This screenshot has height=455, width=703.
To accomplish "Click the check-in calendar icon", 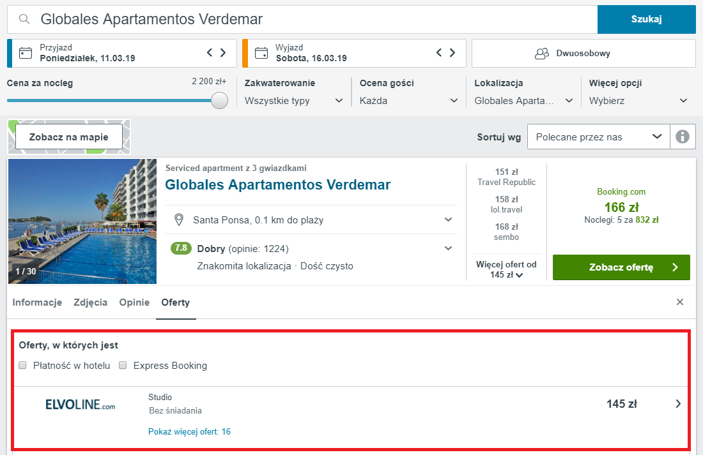I will 26,54.
